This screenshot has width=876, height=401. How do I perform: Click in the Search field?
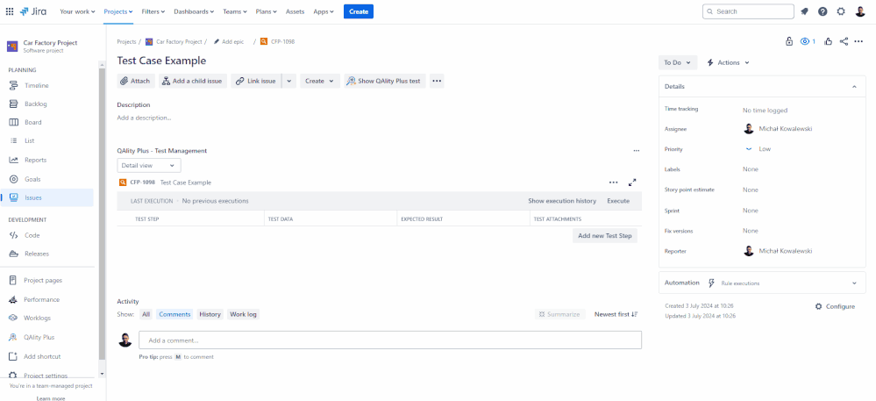(x=748, y=11)
